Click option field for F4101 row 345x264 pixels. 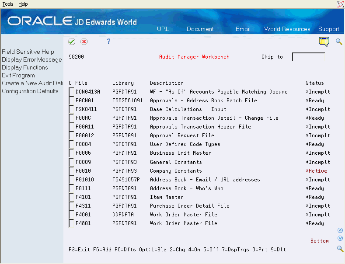[71, 197]
